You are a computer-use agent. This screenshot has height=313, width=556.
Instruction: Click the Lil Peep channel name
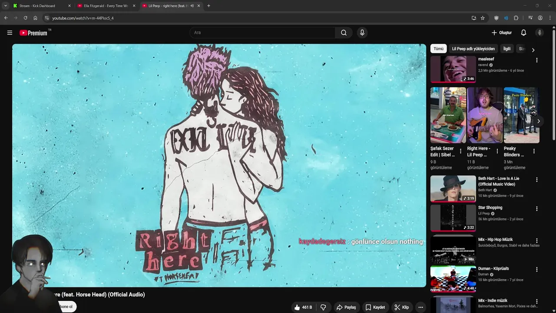click(484, 213)
